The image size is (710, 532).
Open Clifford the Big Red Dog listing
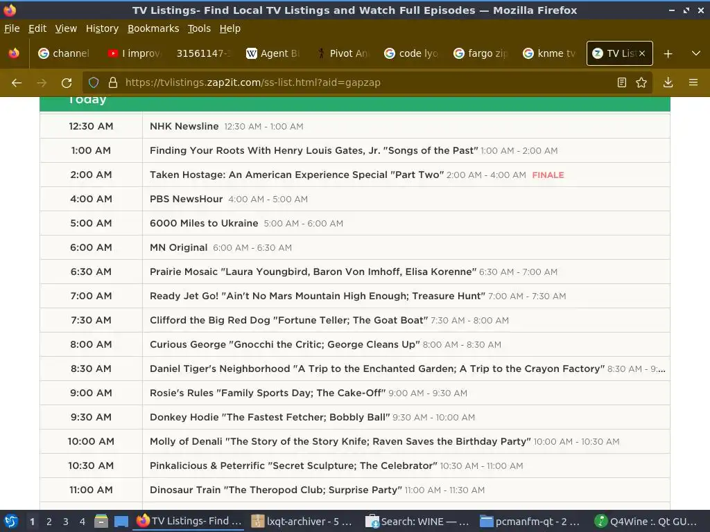coord(289,320)
